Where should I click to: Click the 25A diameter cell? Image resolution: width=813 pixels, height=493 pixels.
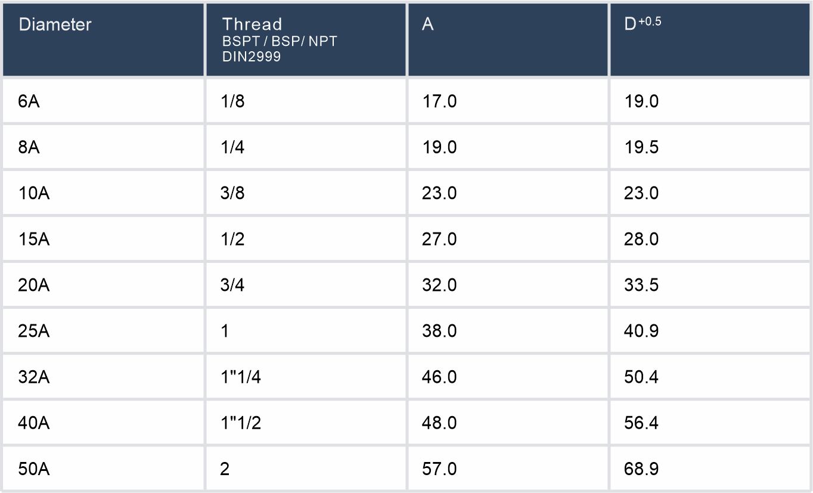coord(35,331)
